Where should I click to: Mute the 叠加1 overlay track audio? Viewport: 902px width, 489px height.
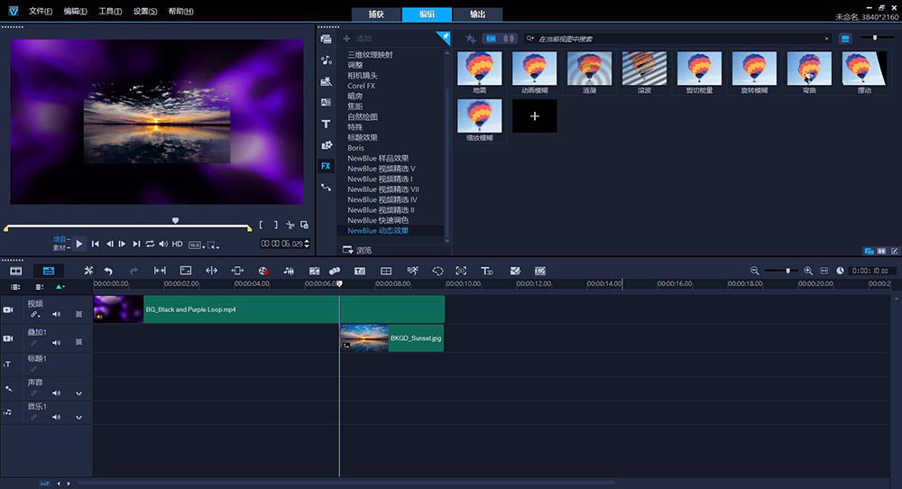pyautogui.click(x=56, y=343)
